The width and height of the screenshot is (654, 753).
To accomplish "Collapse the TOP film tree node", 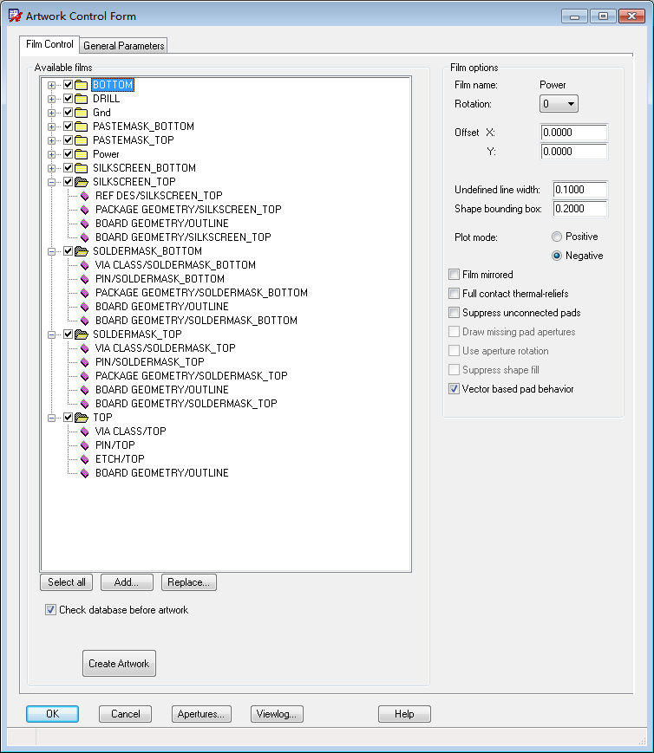I will [51, 418].
